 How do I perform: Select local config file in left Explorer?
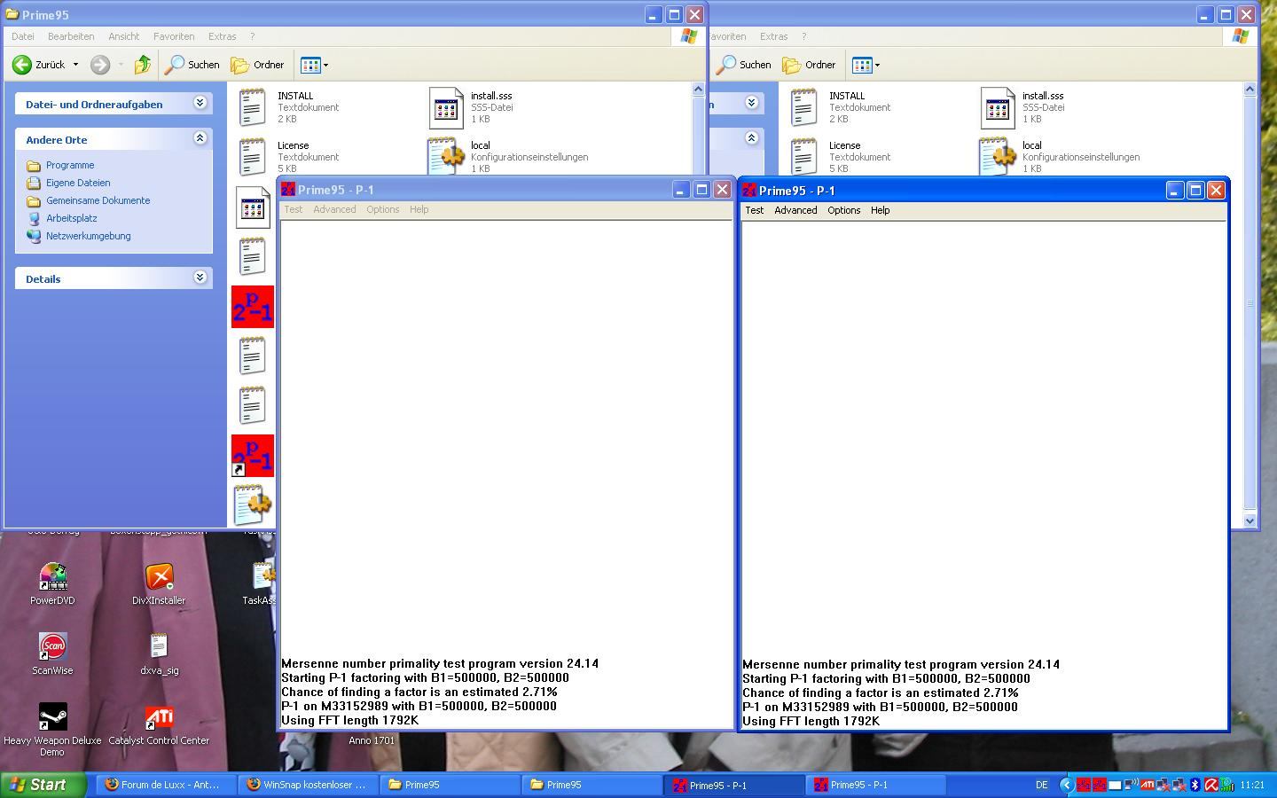click(508, 156)
